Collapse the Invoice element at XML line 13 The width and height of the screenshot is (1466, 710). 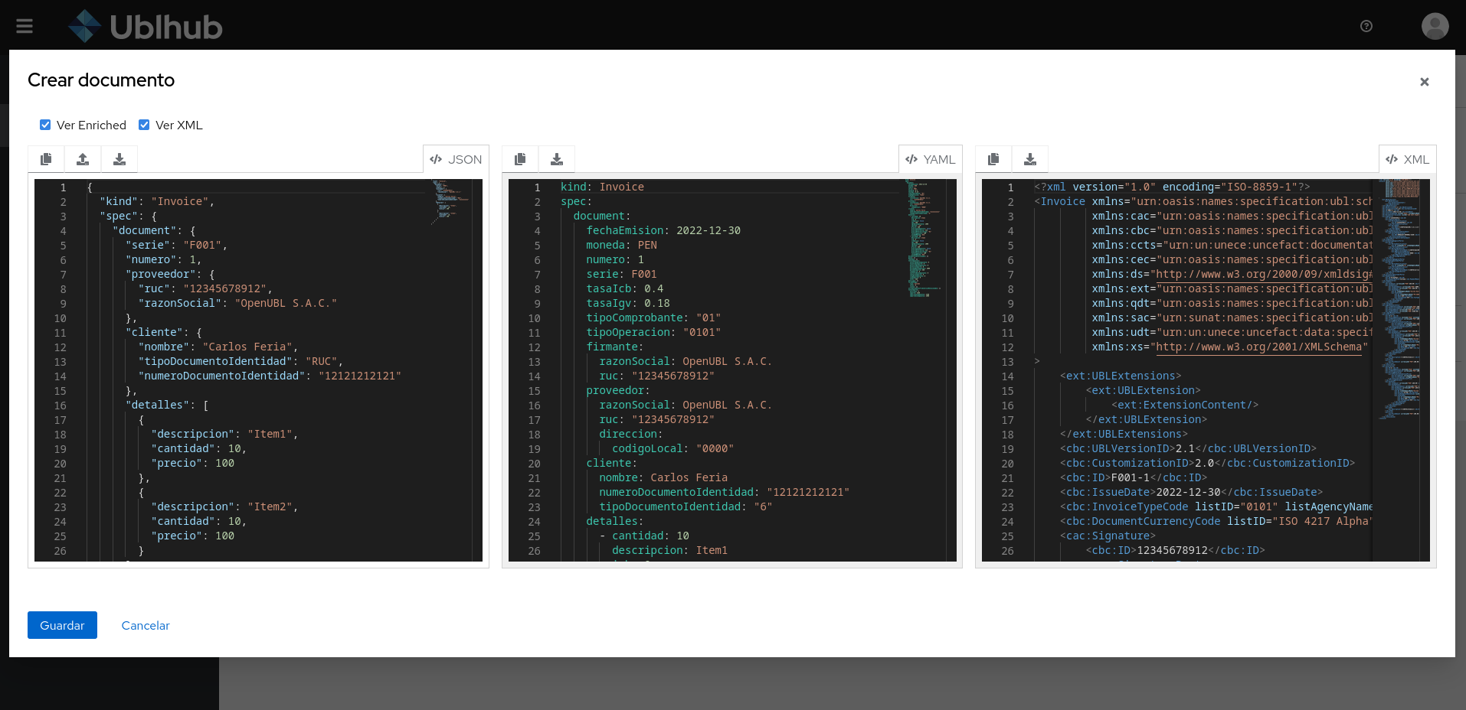(1038, 362)
